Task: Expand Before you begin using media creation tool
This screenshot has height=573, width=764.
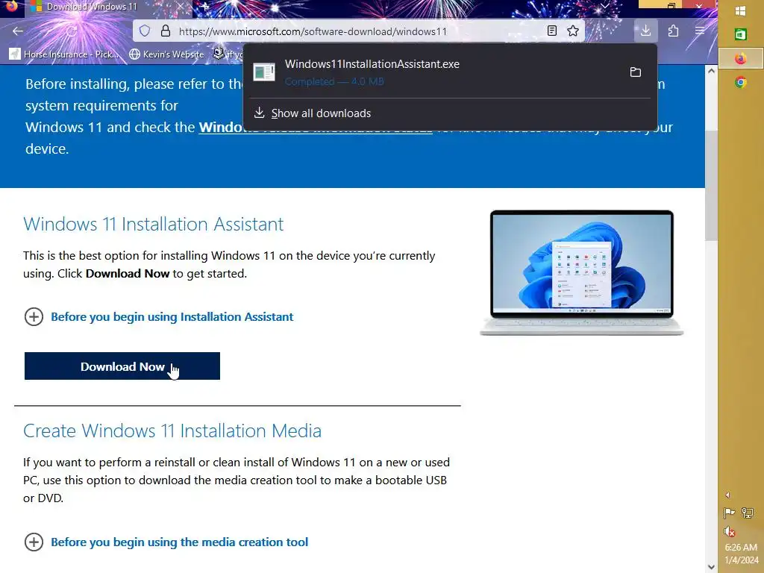Action: tap(166, 542)
